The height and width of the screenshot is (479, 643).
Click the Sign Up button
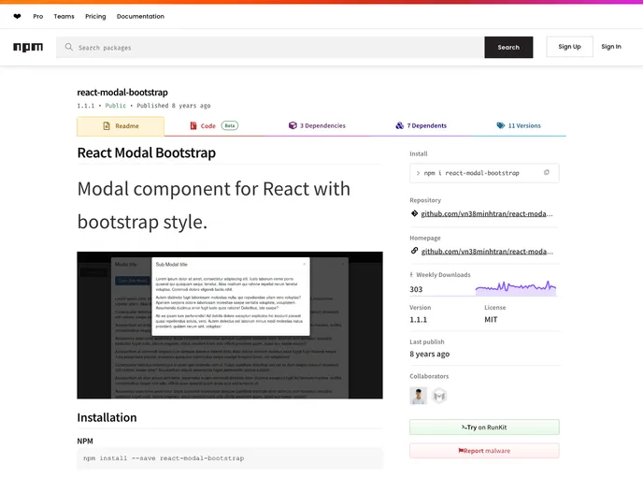click(x=569, y=47)
